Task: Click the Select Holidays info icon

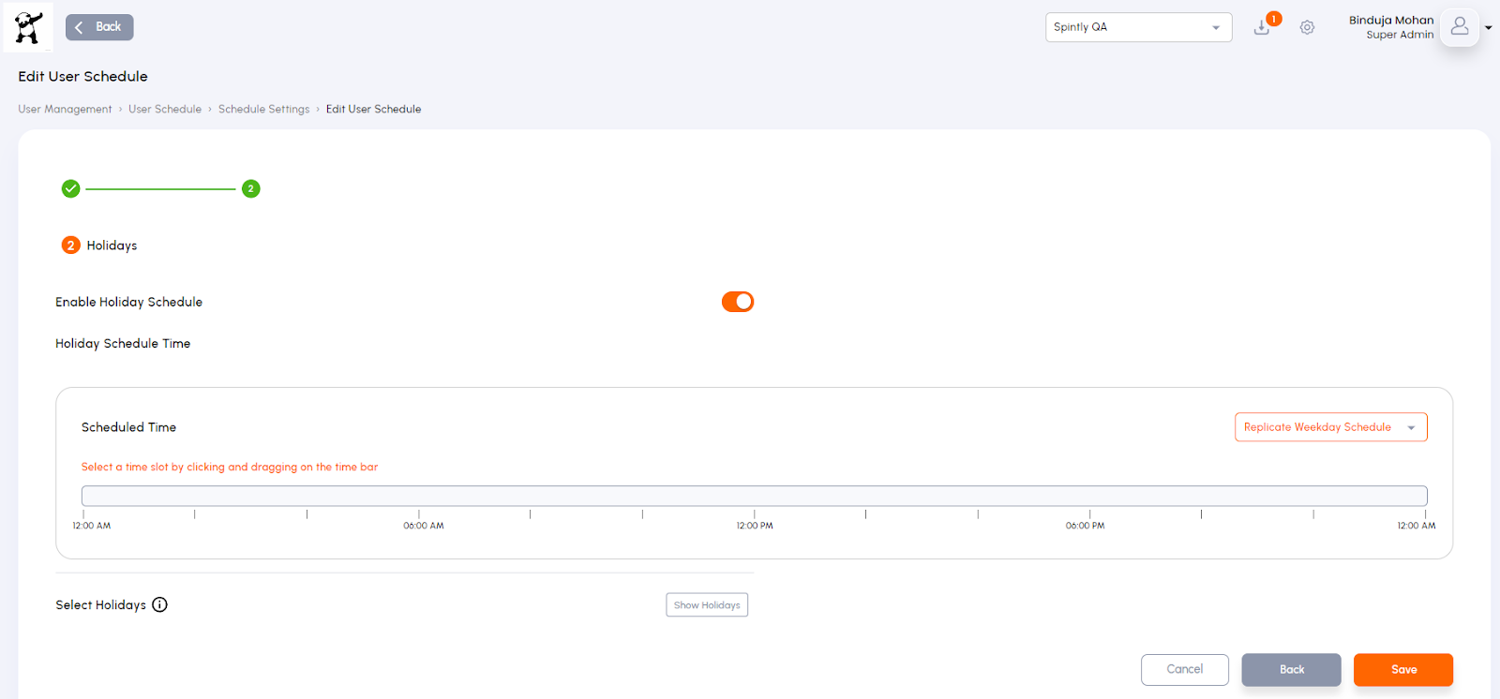Action: point(160,604)
